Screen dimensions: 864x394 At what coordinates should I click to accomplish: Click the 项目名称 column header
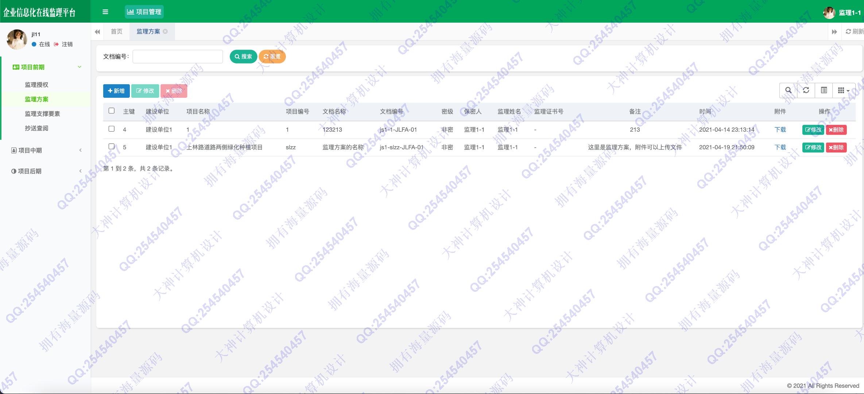(x=198, y=112)
